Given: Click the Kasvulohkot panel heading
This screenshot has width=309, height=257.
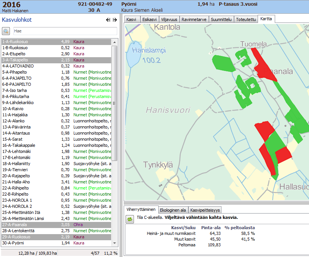Looking at the screenshot, I should (x=17, y=20).
